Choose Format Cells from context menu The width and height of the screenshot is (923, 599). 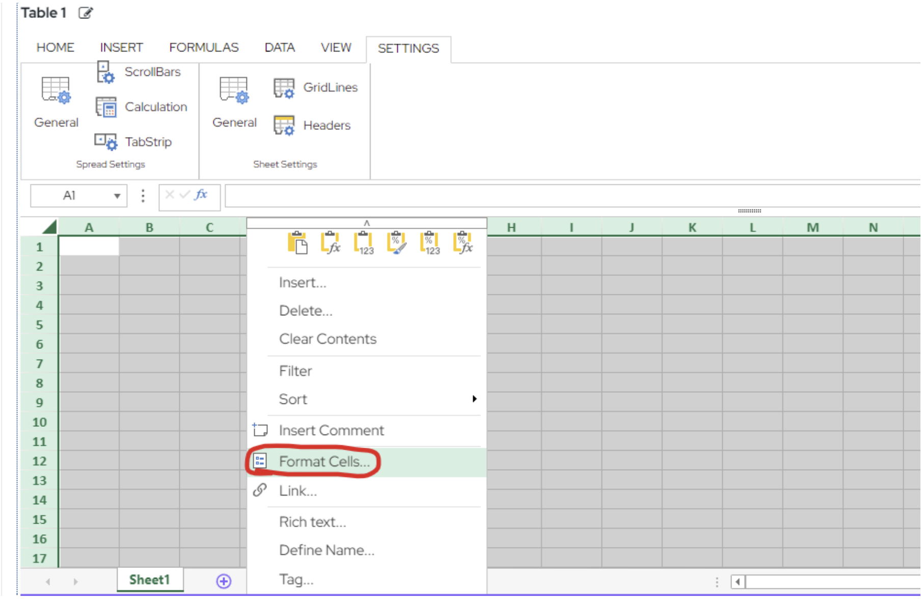(324, 461)
